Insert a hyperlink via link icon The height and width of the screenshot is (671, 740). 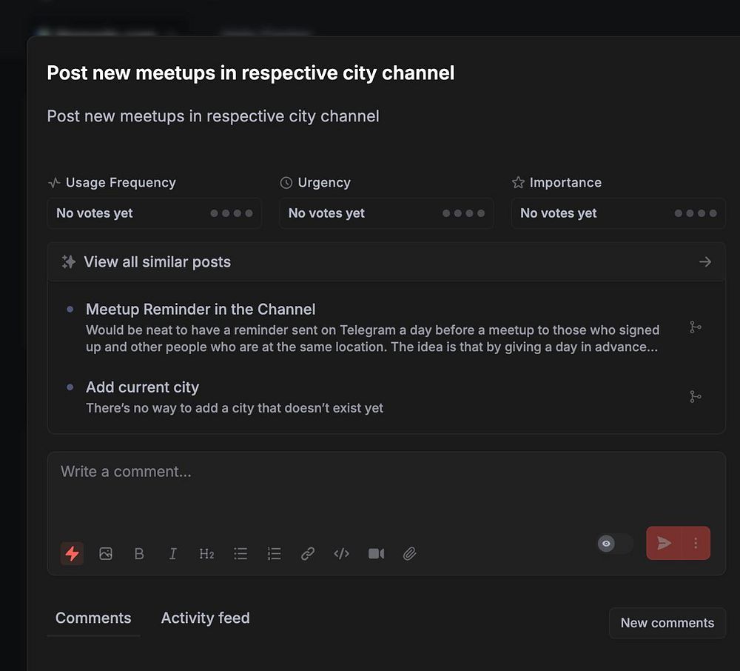click(308, 553)
